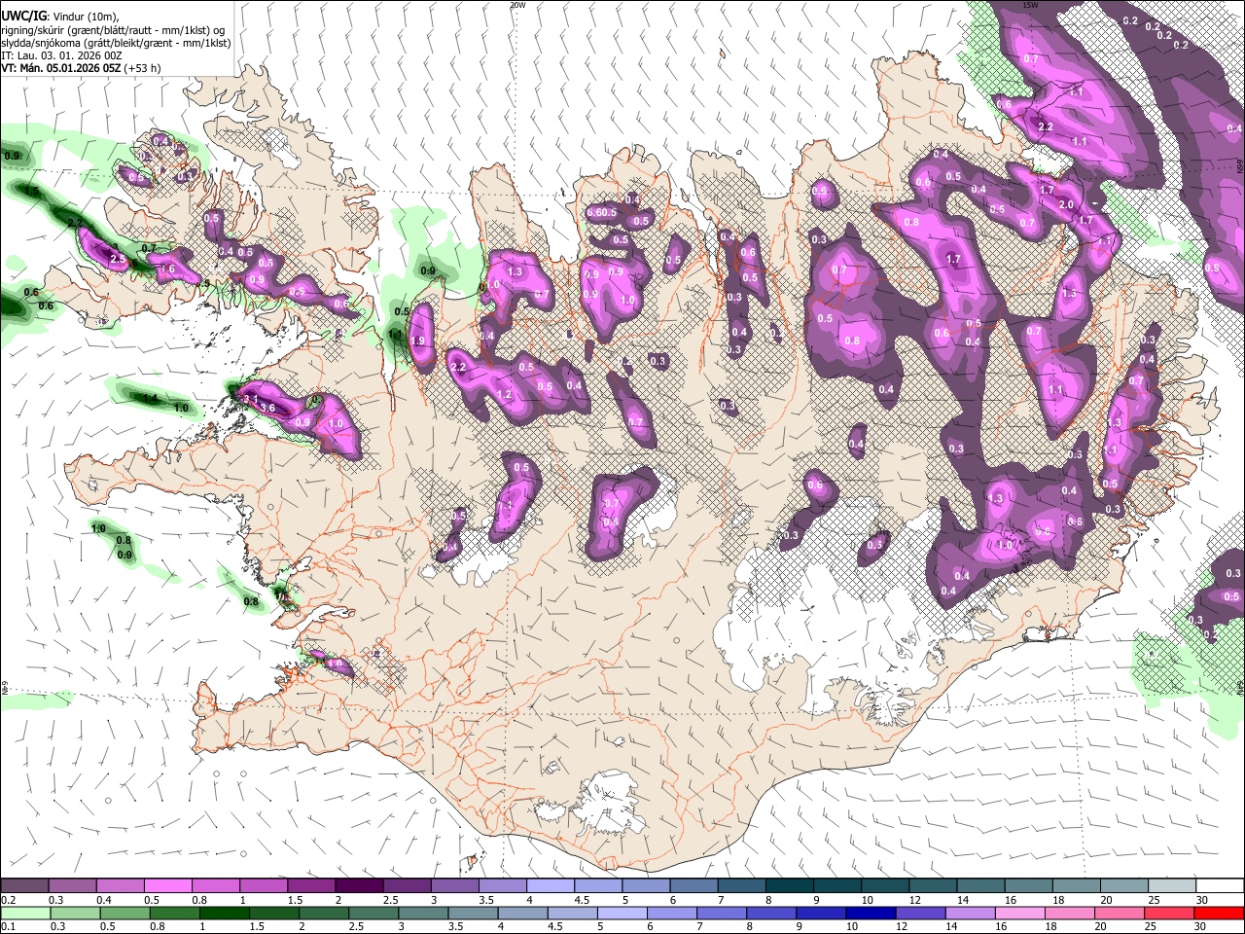Select the bright red 30 swatch, rain scale
The width and height of the screenshot is (1245, 934).
1218,913
